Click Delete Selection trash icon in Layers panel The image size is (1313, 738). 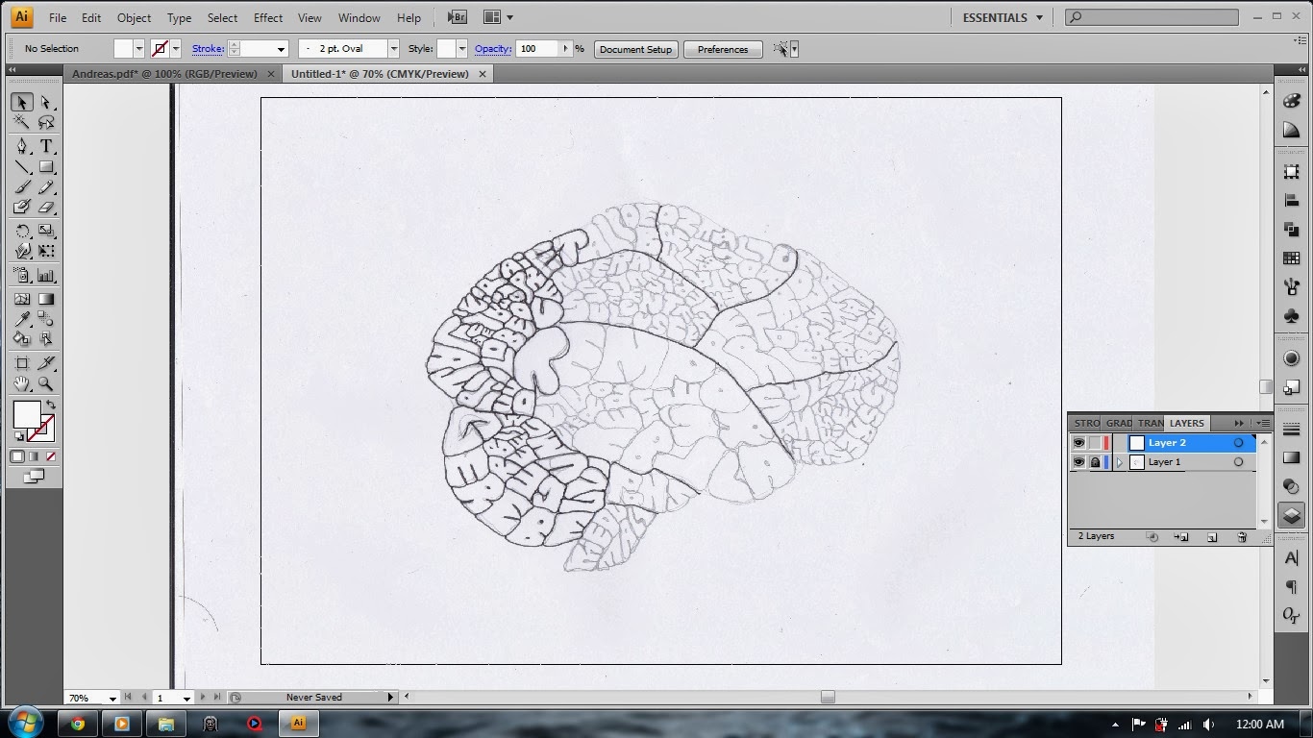pos(1241,537)
